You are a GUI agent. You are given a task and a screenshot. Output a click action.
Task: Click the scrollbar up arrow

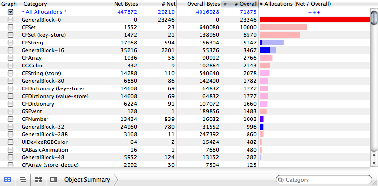(x=374, y=155)
